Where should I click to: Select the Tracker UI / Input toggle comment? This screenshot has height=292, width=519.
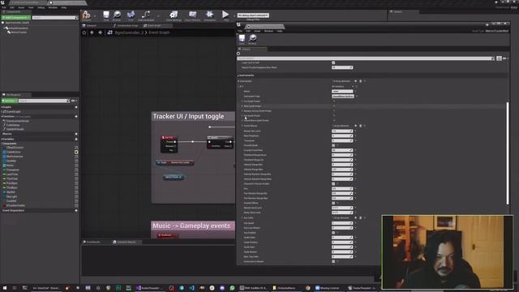click(193, 117)
